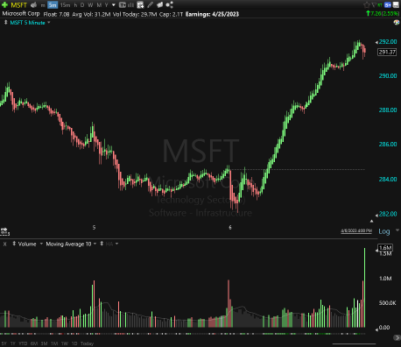Switch to the daily 'D' timeframe
The width and height of the screenshot is (401, 347).
pos(82,5)
